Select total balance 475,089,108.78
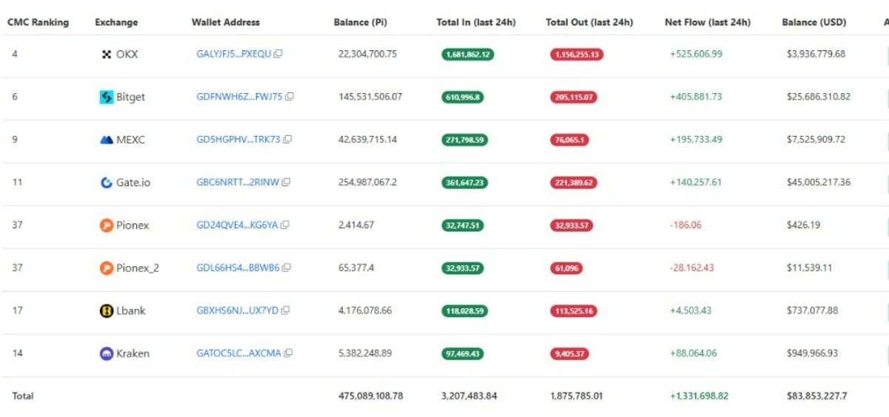 (370, 396)
